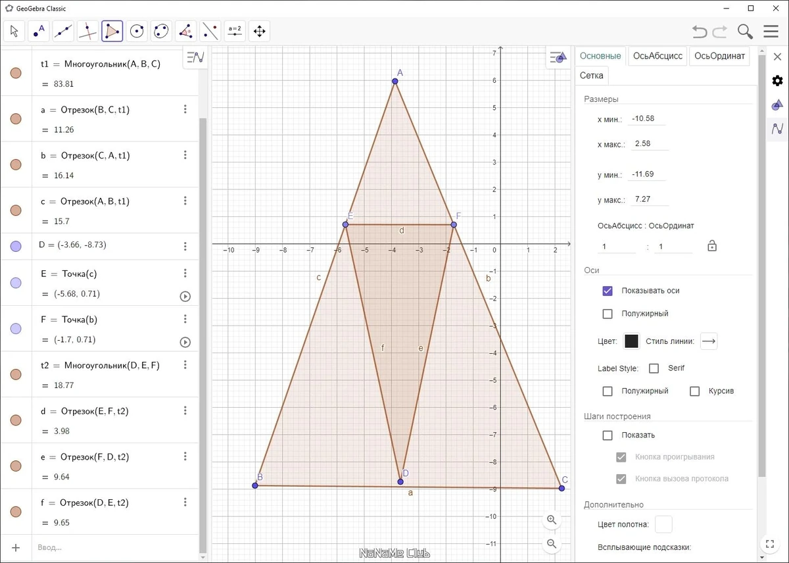Open the search magnifier in toolbar
The width and height of the screenshot is (789, 563).
point(745,31)
